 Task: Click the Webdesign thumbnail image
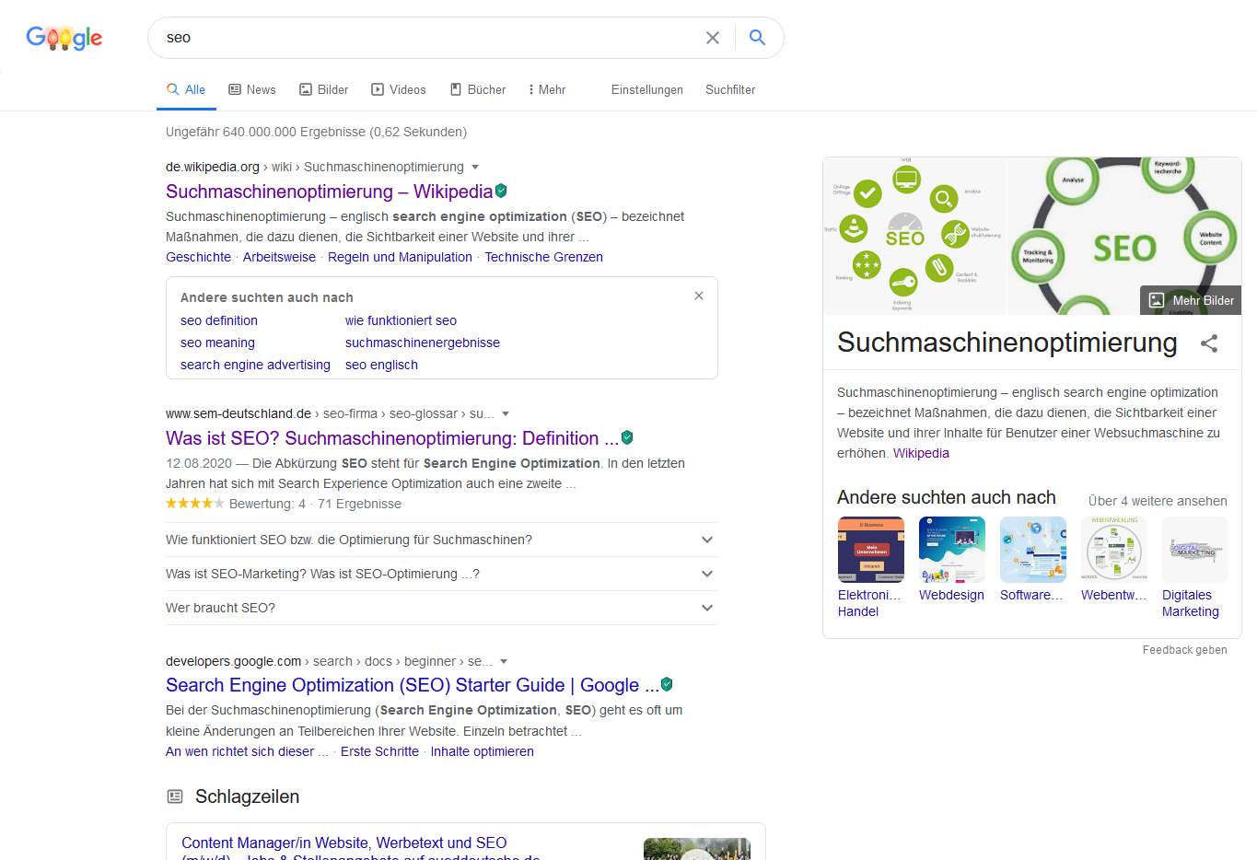pos(951,550)
